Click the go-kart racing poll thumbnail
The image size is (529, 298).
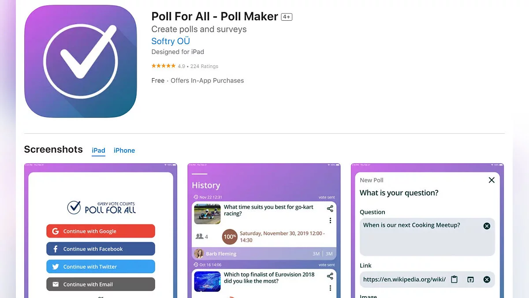tap(207, 214)
